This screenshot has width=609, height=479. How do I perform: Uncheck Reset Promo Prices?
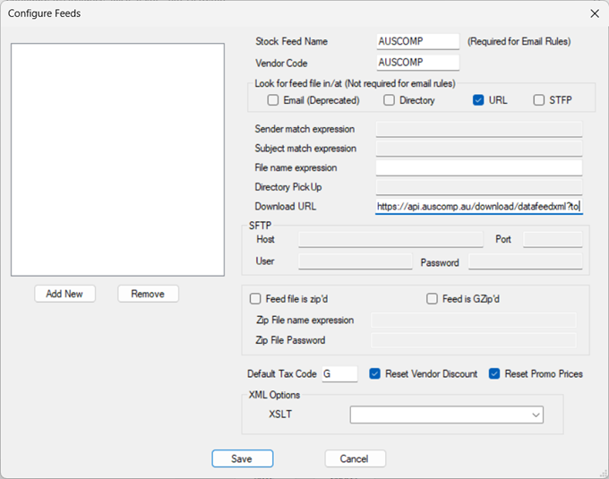[x=494, y=373]
